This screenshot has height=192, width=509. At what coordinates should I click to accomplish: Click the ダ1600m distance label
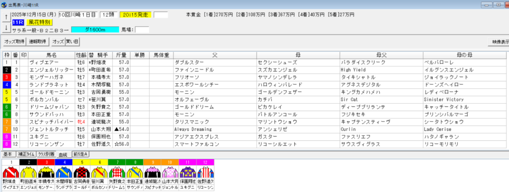coord(95,29)
